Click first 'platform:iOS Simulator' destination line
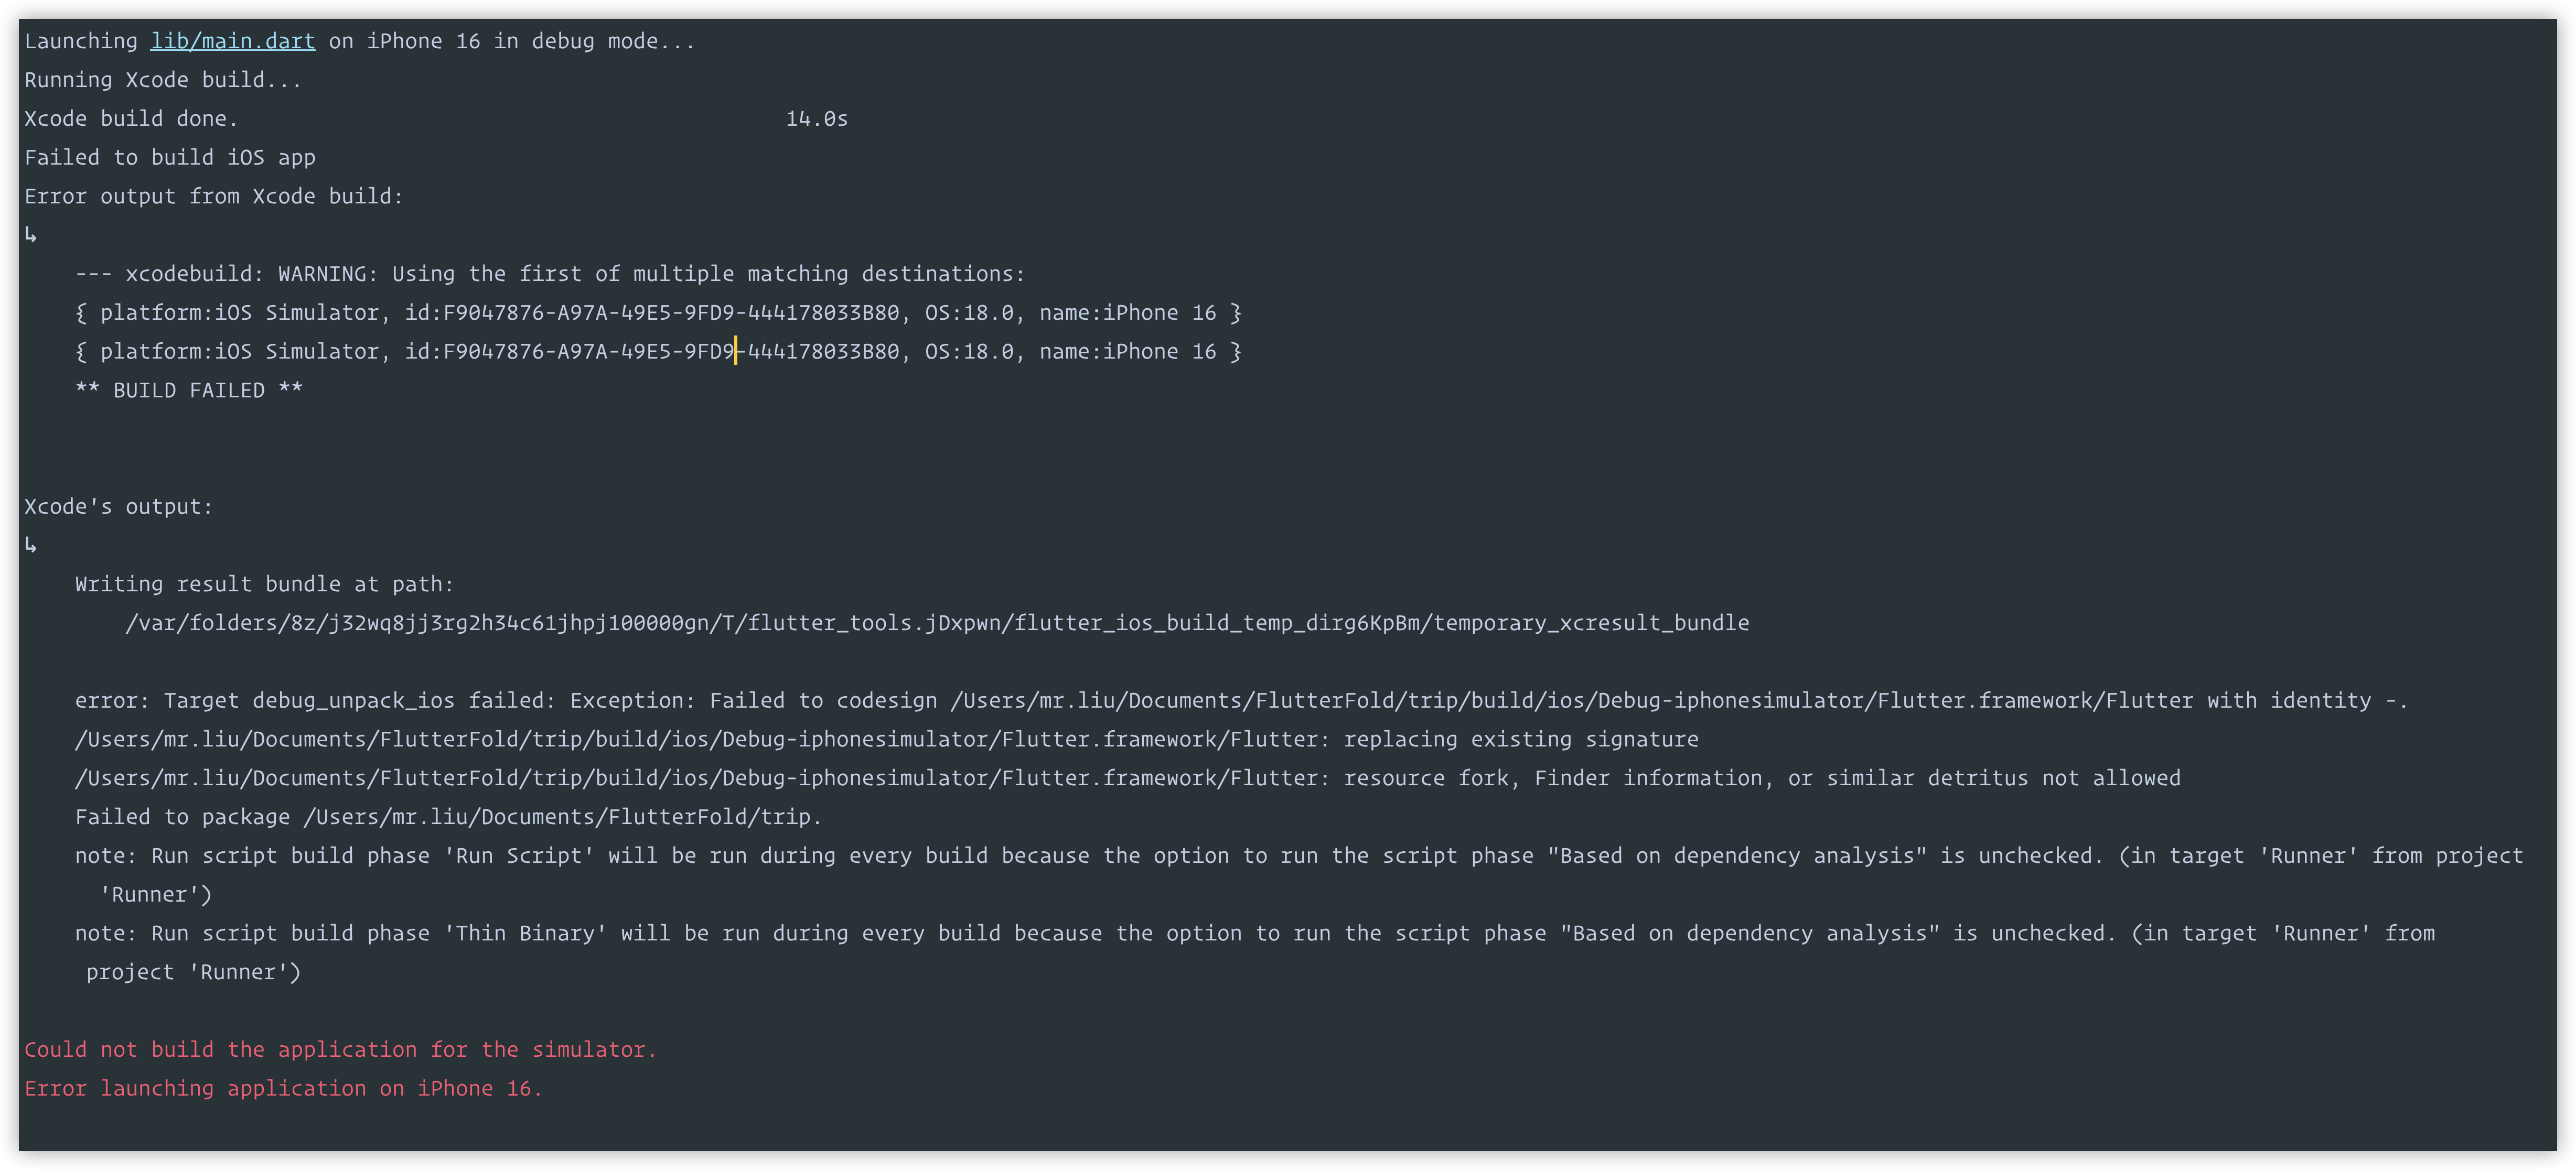 click(x=658, y=313)
